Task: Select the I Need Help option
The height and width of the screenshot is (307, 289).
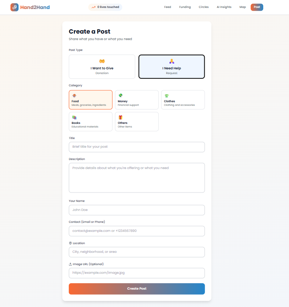Action: [172, 67]
